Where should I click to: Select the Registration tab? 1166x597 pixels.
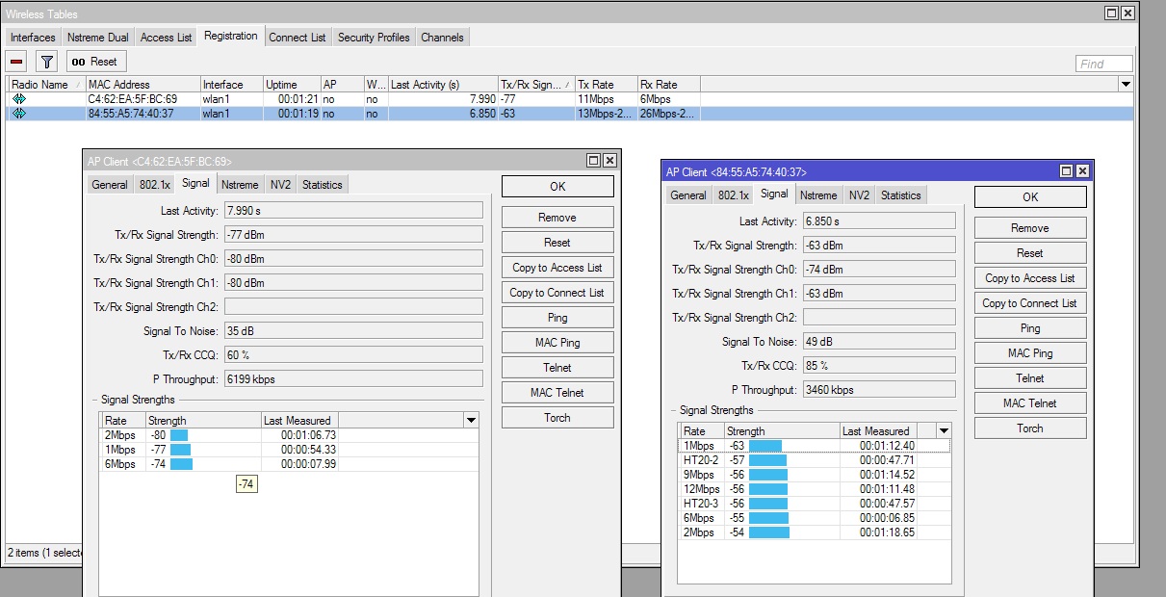point(231,37)
